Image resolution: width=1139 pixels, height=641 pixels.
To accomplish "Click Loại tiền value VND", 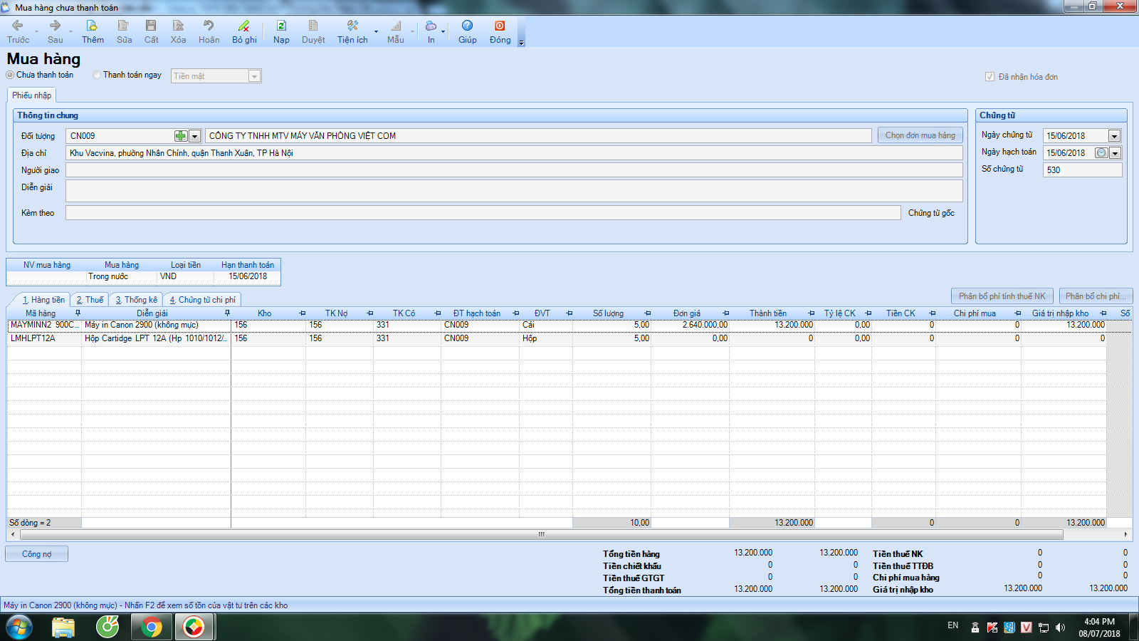I will 185,276.
